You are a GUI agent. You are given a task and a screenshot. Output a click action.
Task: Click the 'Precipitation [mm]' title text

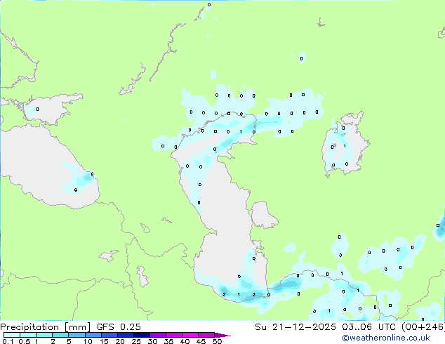[x=46, y=327]
